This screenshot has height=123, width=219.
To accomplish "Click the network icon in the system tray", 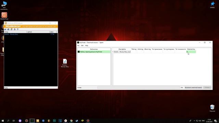I will [197, 121].
